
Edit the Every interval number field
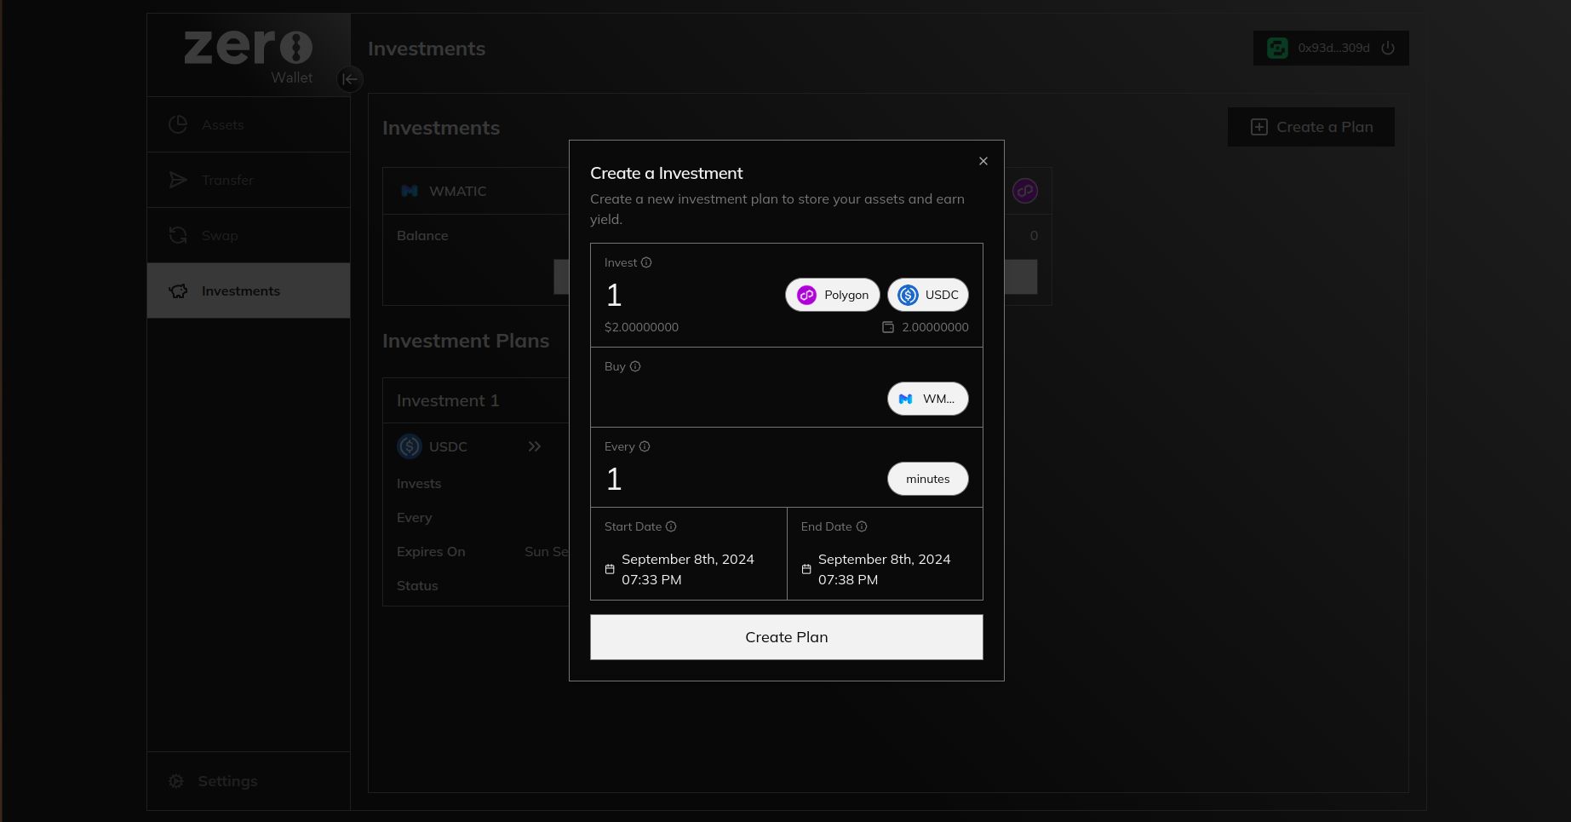(x=741, y=479)
